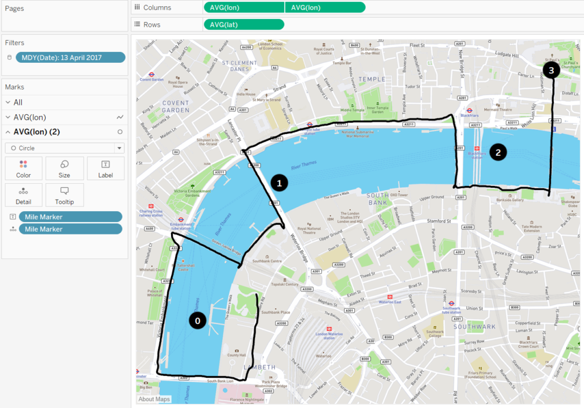Open the Circle mark type dropdown
Screen dimensions: 584x408
pyautogui.click(x=65, y=148)
